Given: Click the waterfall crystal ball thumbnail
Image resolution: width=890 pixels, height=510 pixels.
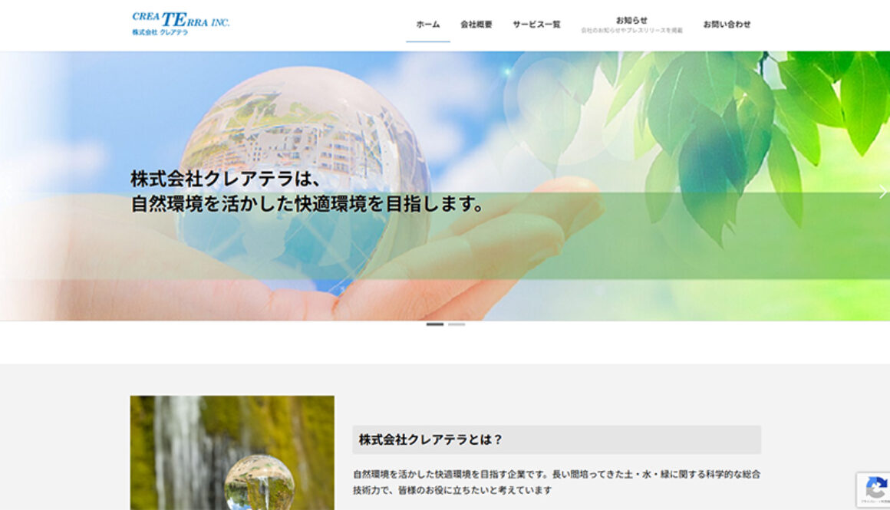Looking at the screenshot, I should [232, 452].
